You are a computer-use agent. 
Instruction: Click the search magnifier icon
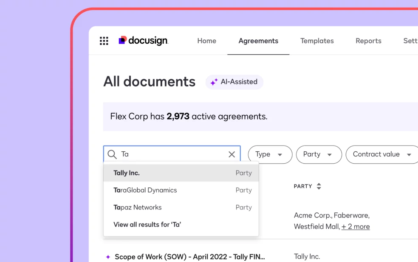pyautogui.click(x=112, y=154)
